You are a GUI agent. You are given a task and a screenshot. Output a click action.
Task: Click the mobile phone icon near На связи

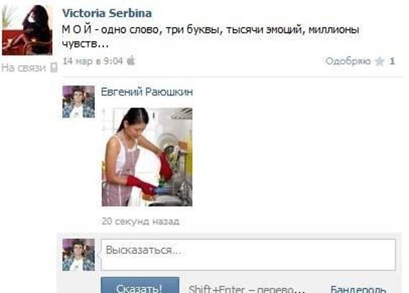(x=54, y=67)
